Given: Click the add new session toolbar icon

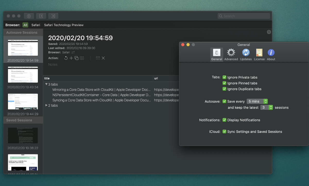Looking at the screenshot, I should pos(29,16).
